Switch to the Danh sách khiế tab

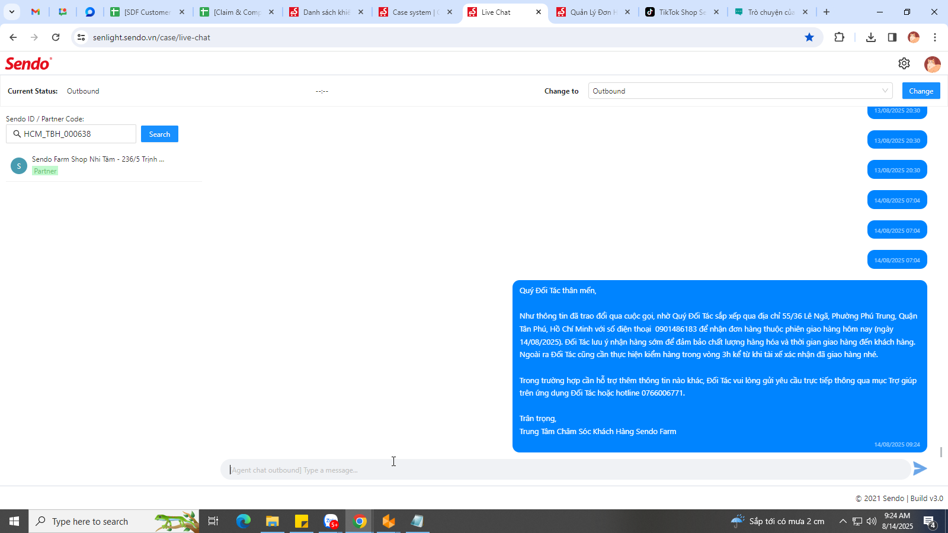tap(326, 12)
